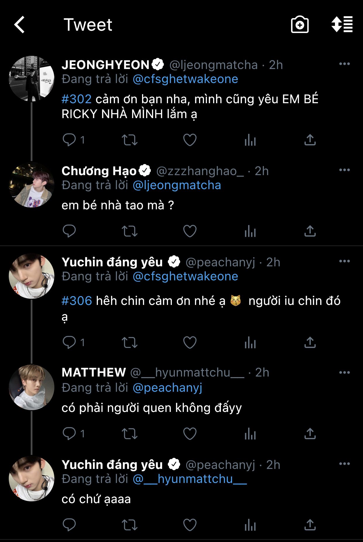Go back using the arrow icon
Viewport: 363px width, 542px height.
click(x=20, y=25)
